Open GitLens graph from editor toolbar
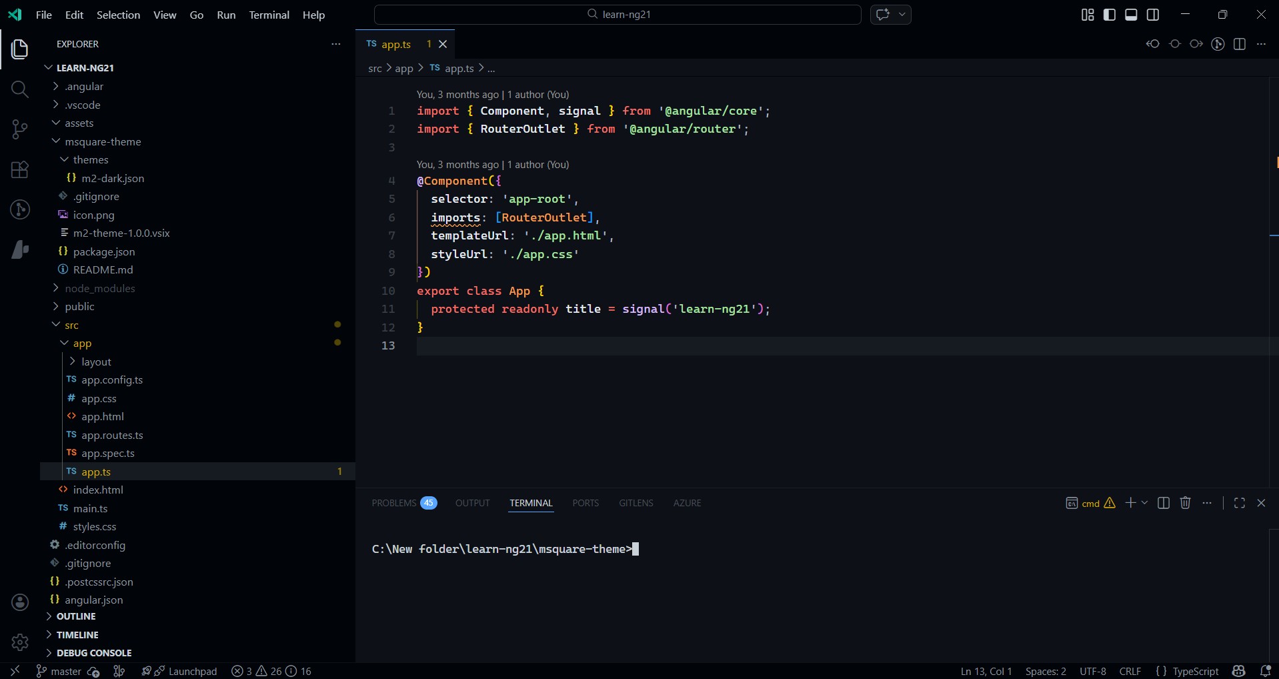 pyautogui.click(x=1218, y=44)
